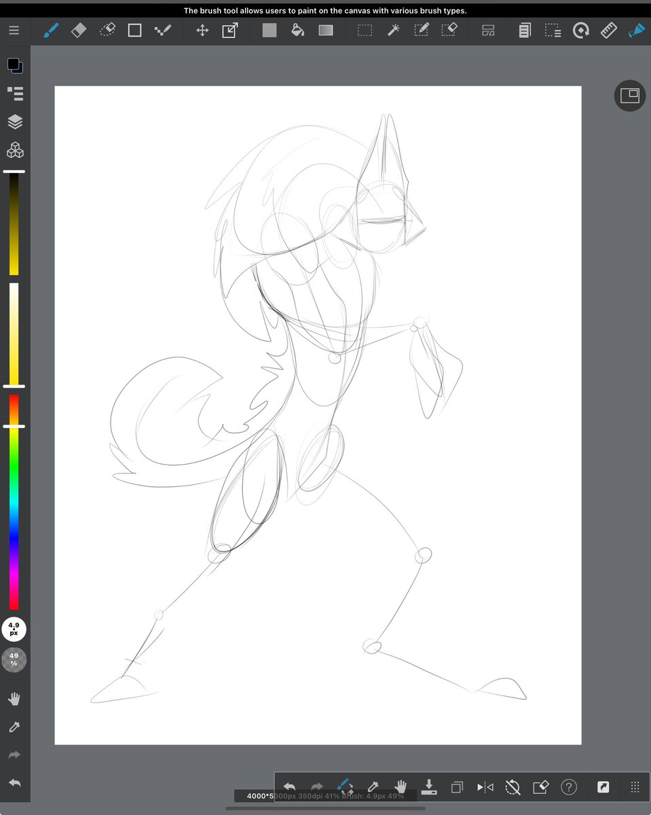Click the dark-to-yellow brightness slider
This screenshot has height=815, width=651.
[14, 224]
